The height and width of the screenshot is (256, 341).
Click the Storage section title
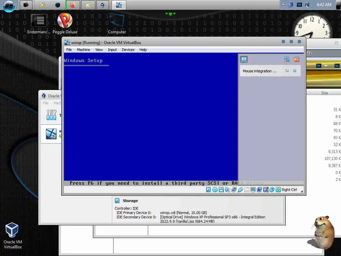click(x=130, y=201)
